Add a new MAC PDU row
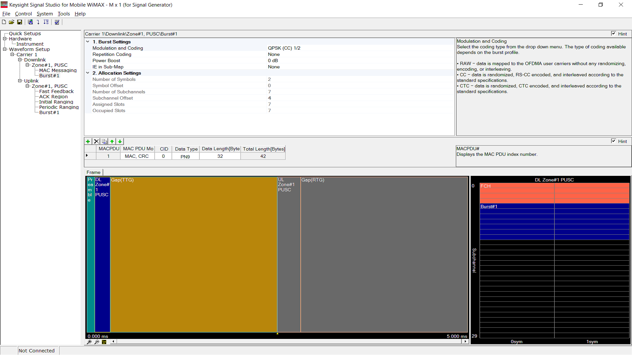 click(88, 141)
